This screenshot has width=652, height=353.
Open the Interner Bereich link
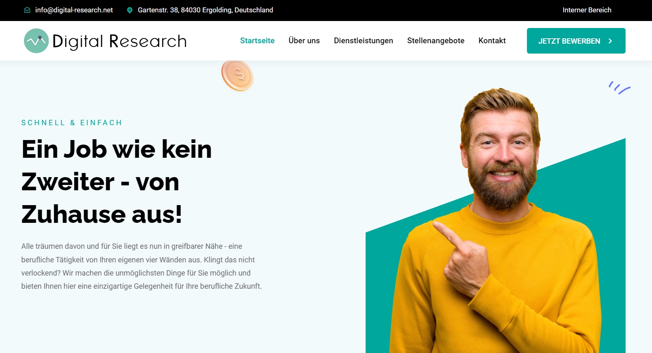click(x=587, y=10)
